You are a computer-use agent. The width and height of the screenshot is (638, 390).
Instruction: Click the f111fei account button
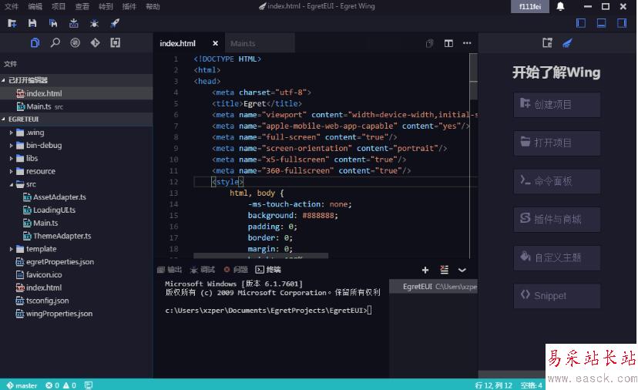click(530, 6)
